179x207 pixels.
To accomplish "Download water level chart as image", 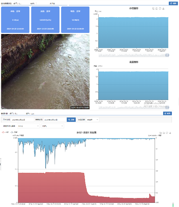I will (163, 9).
